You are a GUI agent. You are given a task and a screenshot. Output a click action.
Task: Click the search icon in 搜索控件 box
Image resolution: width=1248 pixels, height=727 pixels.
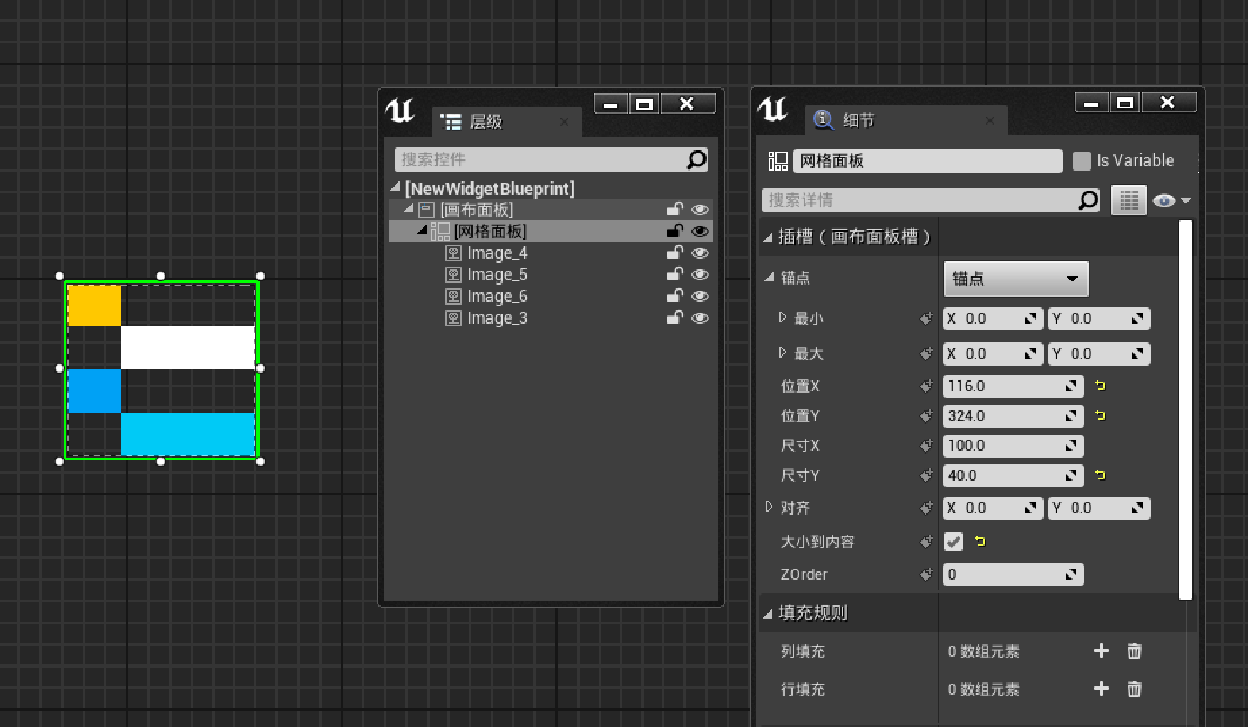click(x=696, y=159)
